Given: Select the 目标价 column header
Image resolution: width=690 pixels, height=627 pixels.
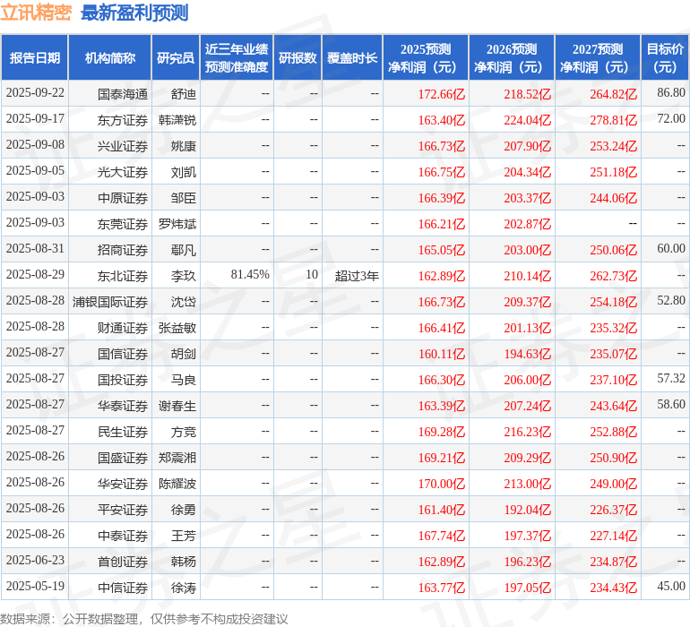Looking at the screenshot, I should pyautogui.click(x=665, y=57).
